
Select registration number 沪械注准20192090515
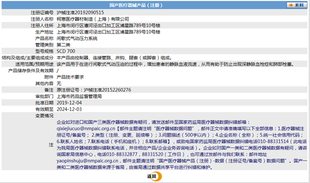pyautogui.click(x=80, y=12)
